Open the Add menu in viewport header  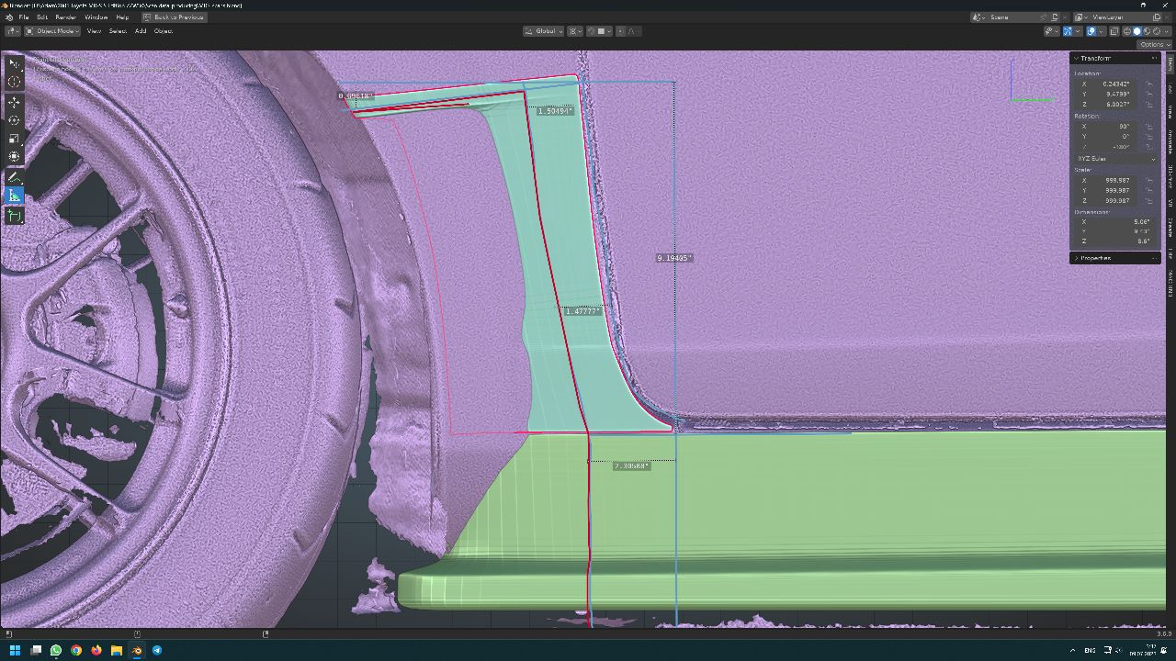(140, 31)
